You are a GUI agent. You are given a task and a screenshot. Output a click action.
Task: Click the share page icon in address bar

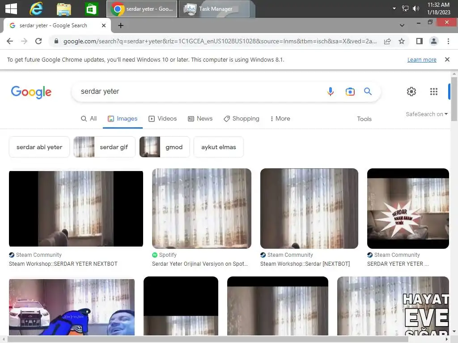pos(387,41)
